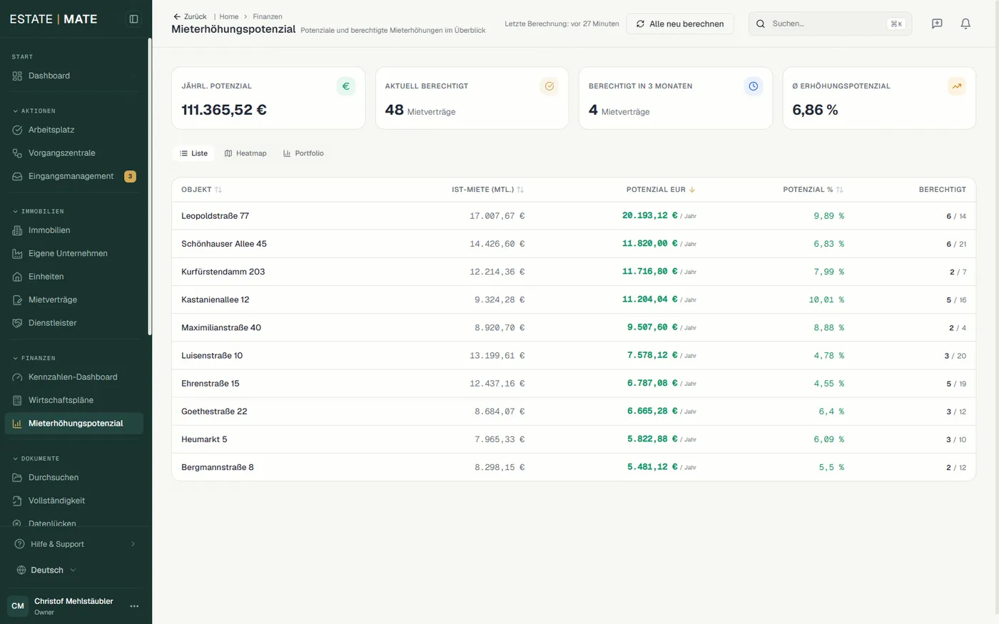Screen dimensions: 999x624
Task: Go back via Zurück link
Action: (190, 16)
